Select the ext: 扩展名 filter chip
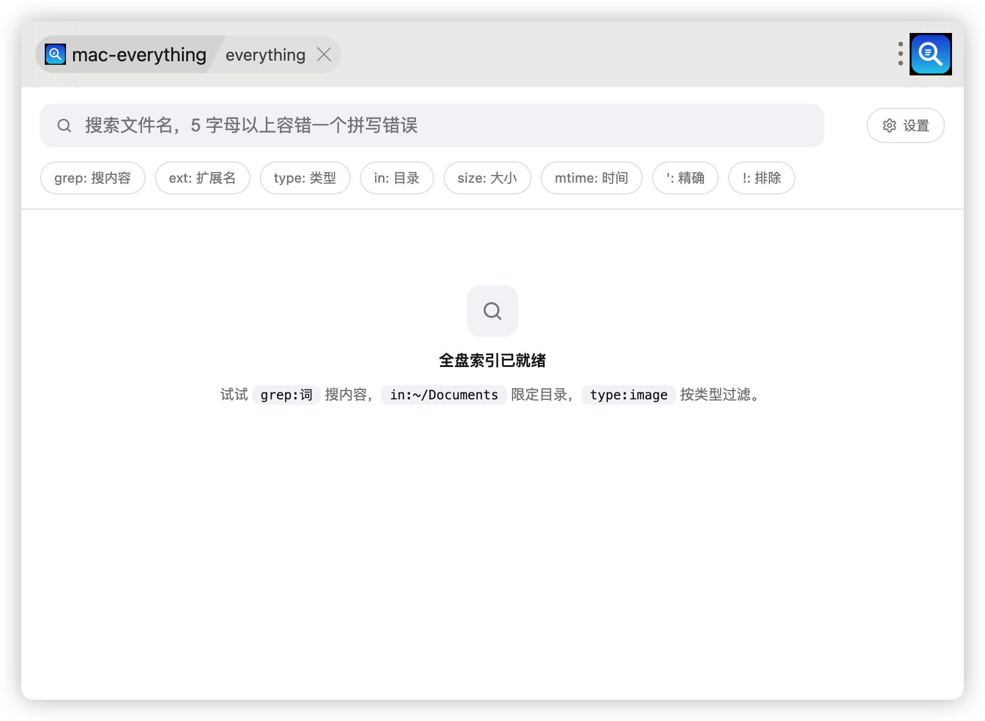 [203, 178]
